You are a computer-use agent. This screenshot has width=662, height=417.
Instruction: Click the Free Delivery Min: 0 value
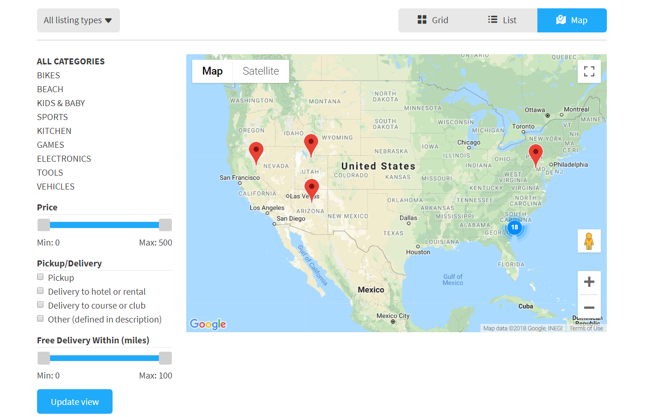click(x=48, y=376)
